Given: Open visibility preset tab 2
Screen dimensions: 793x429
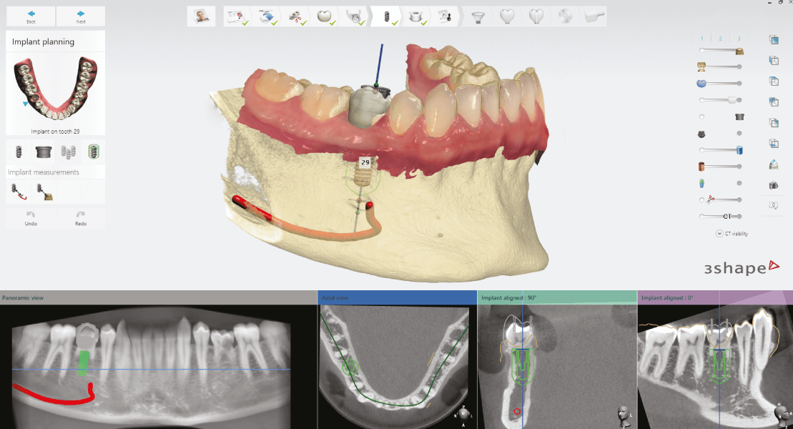Looking at the screenshot, I should [x=720, y=39].
